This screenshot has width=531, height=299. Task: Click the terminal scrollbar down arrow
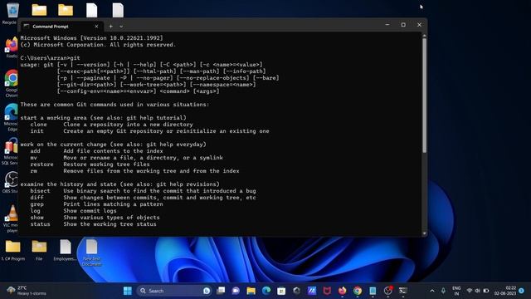424,233
